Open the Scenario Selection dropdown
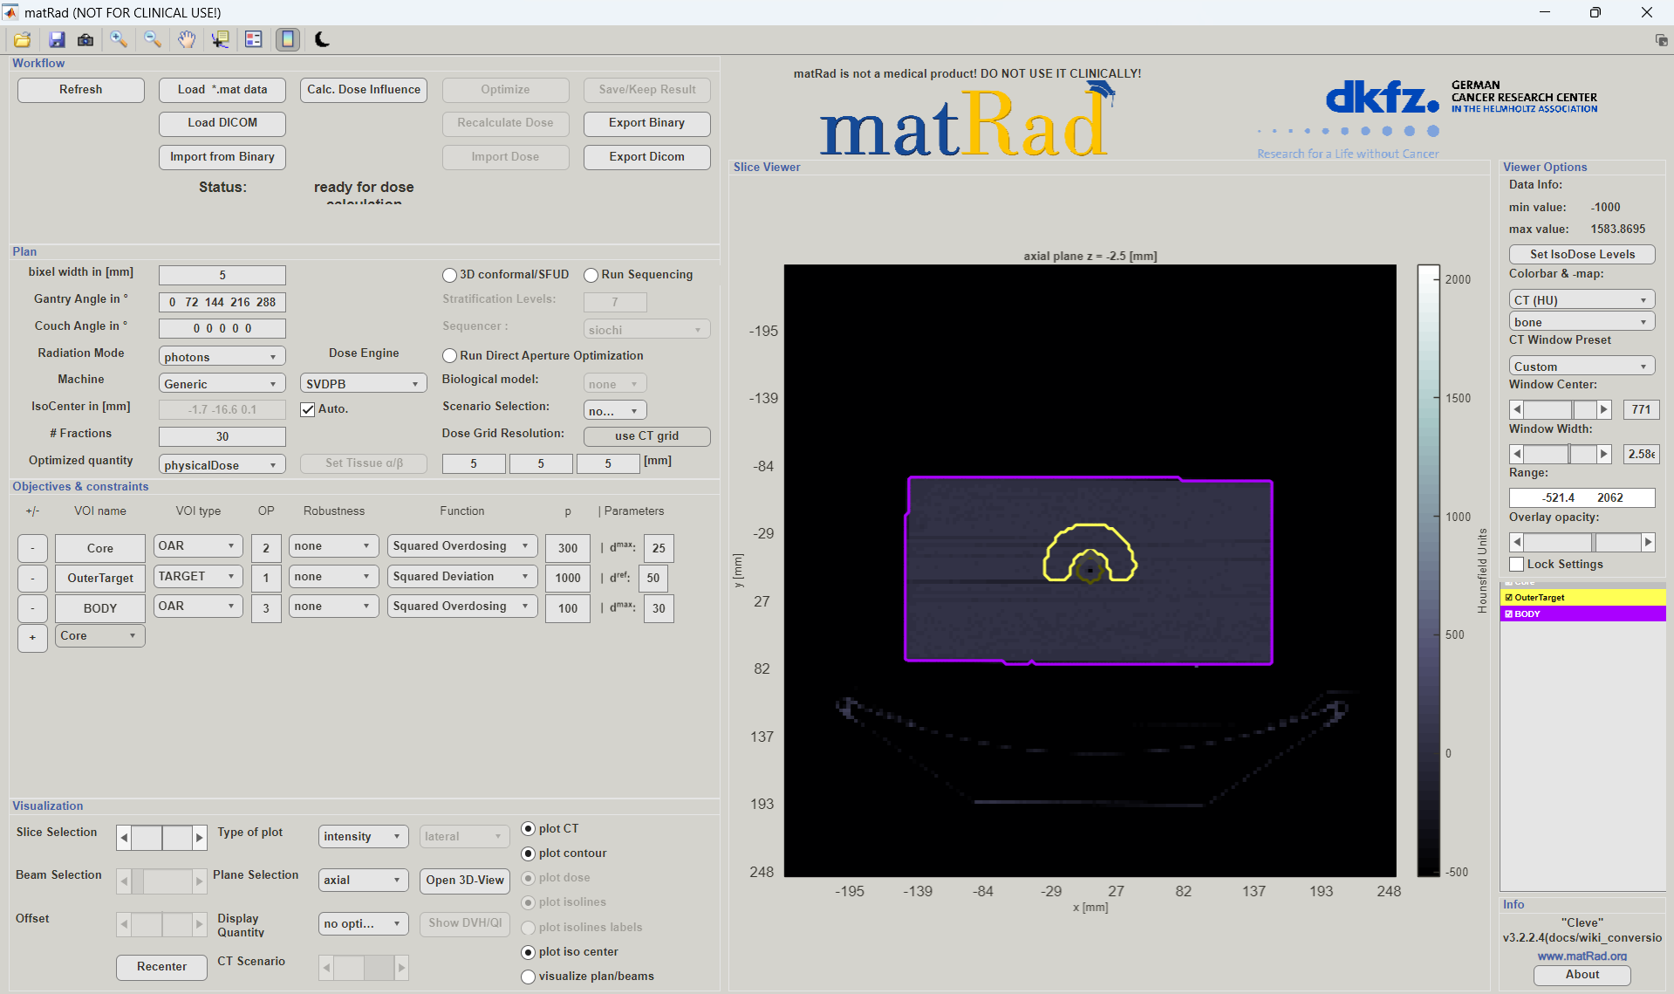The height and width of the screenshot is (994, 1674). click(x=615, y=411)
